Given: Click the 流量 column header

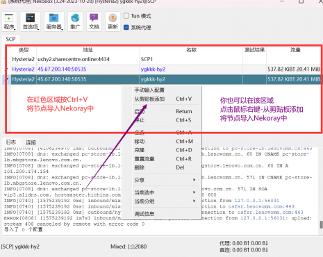Looking at the screenshot, I should [295, 50].
